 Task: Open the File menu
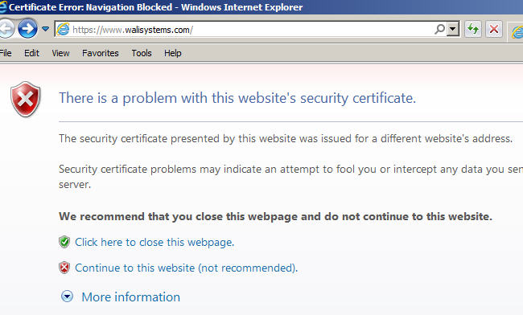tap(6, 53)
